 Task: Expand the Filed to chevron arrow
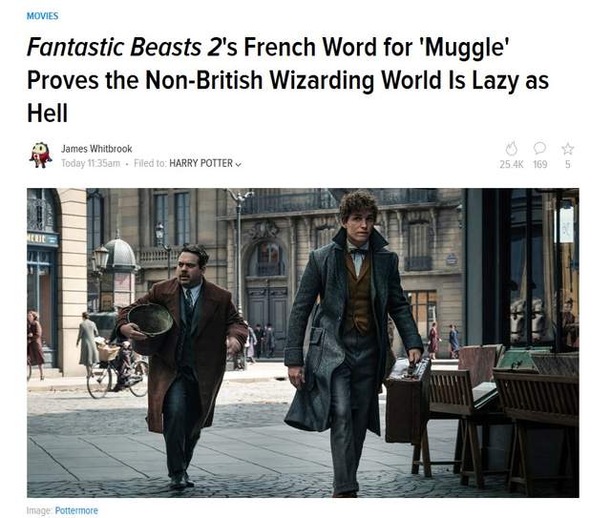239,164
